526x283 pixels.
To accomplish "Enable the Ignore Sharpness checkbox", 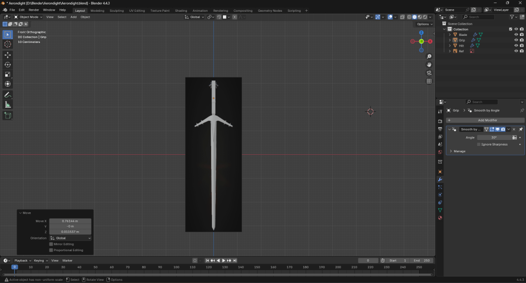I will coord(479,145).
